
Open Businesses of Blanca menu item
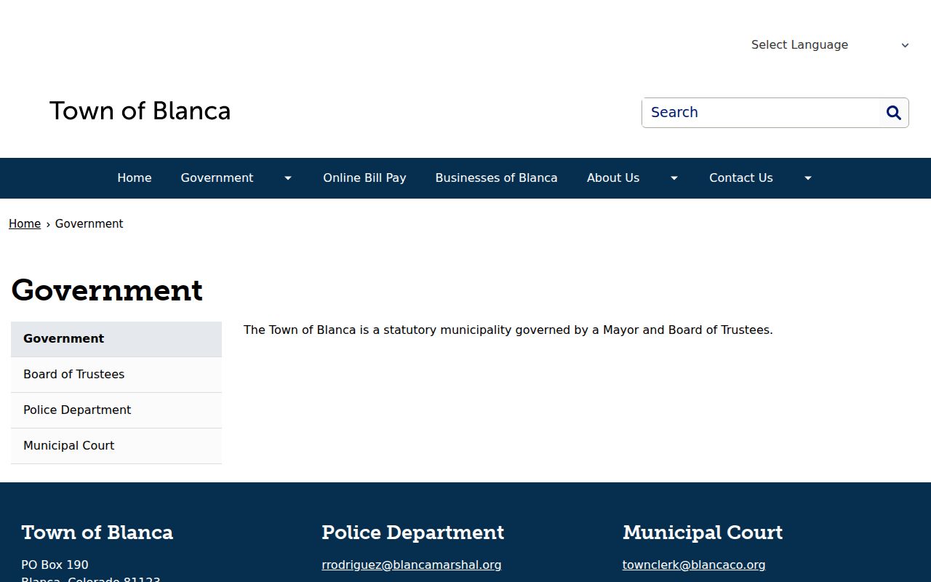496,178
